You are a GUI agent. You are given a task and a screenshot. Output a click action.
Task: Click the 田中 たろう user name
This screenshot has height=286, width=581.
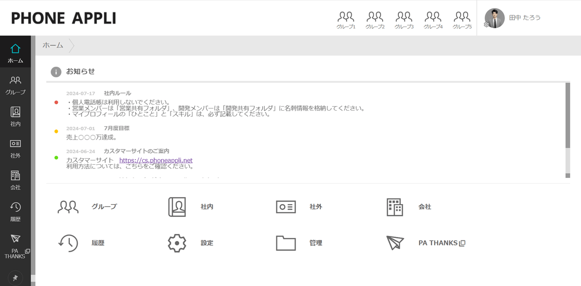(x=525, y=18)
